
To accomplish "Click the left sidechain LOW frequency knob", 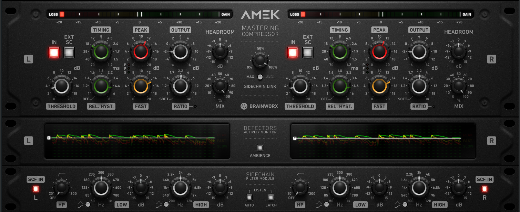I will click(101, 188).
